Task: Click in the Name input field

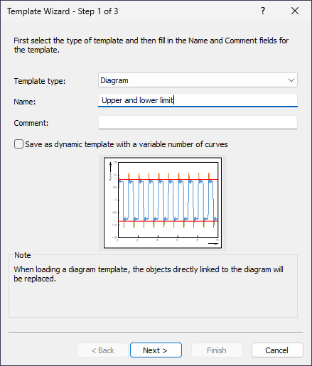Action: pyautogui.click(x=198, y=100)
